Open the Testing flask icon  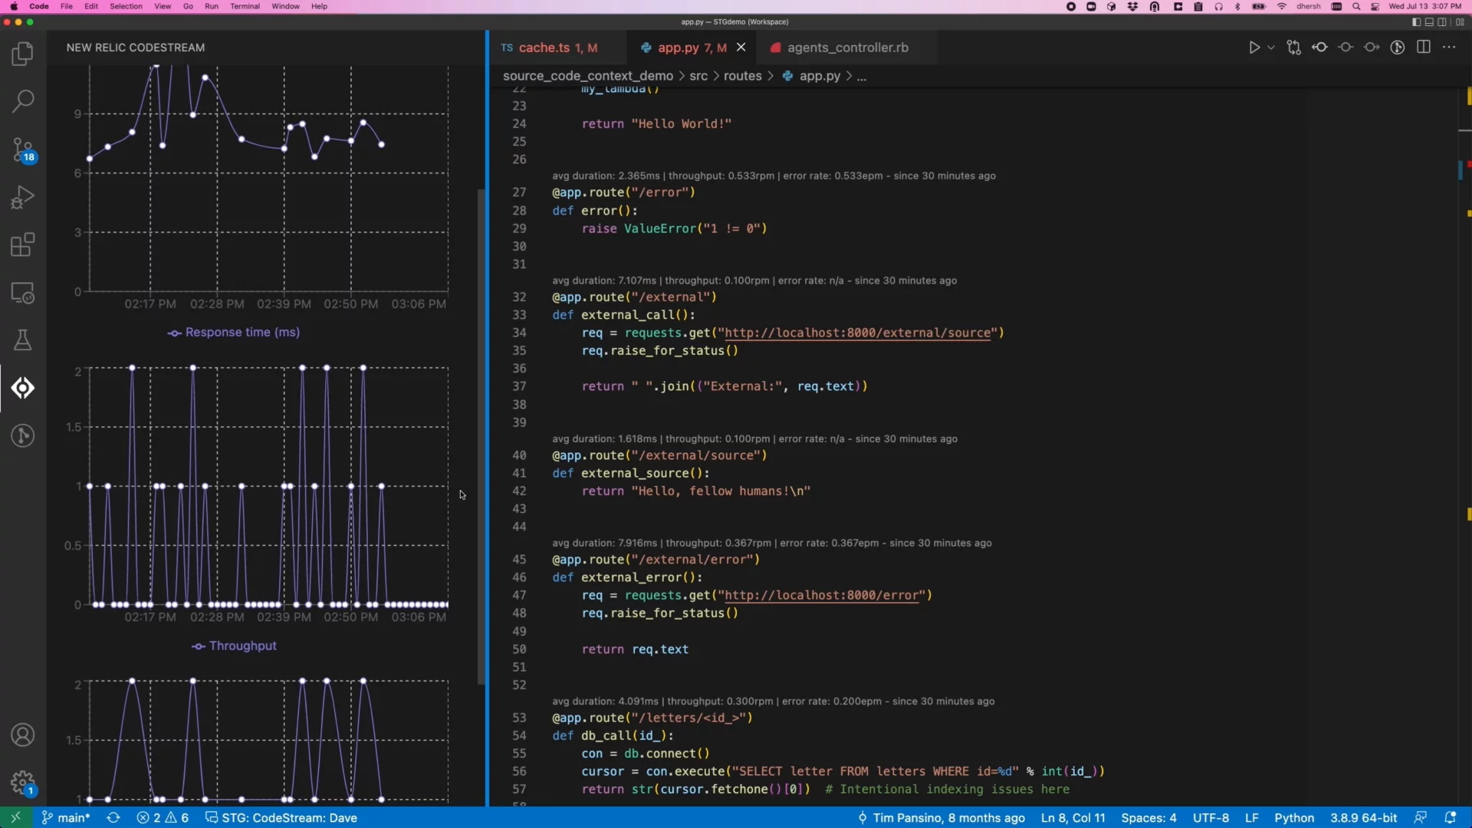click(23, 340)
